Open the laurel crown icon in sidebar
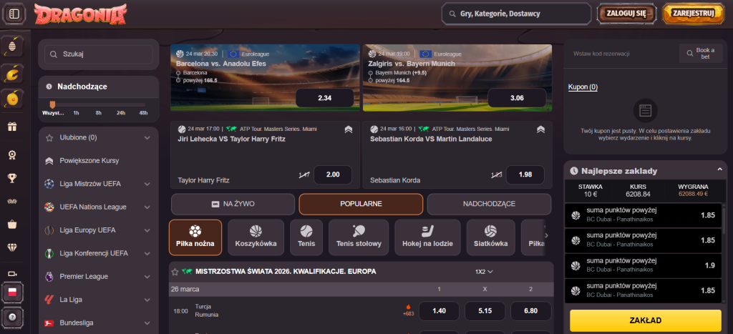The image size is (733, 334). coord(13,202)
